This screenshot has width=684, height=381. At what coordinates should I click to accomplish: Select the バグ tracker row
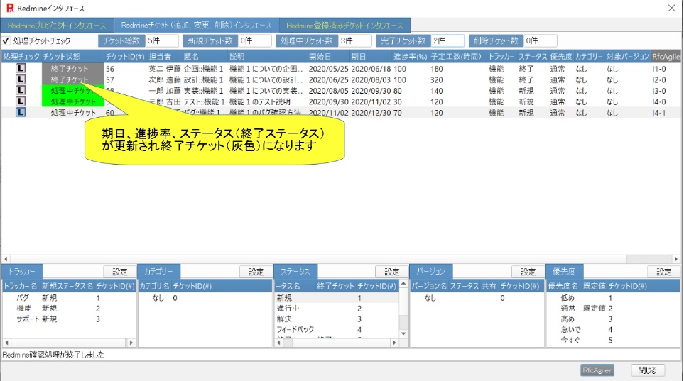point(69,298)
